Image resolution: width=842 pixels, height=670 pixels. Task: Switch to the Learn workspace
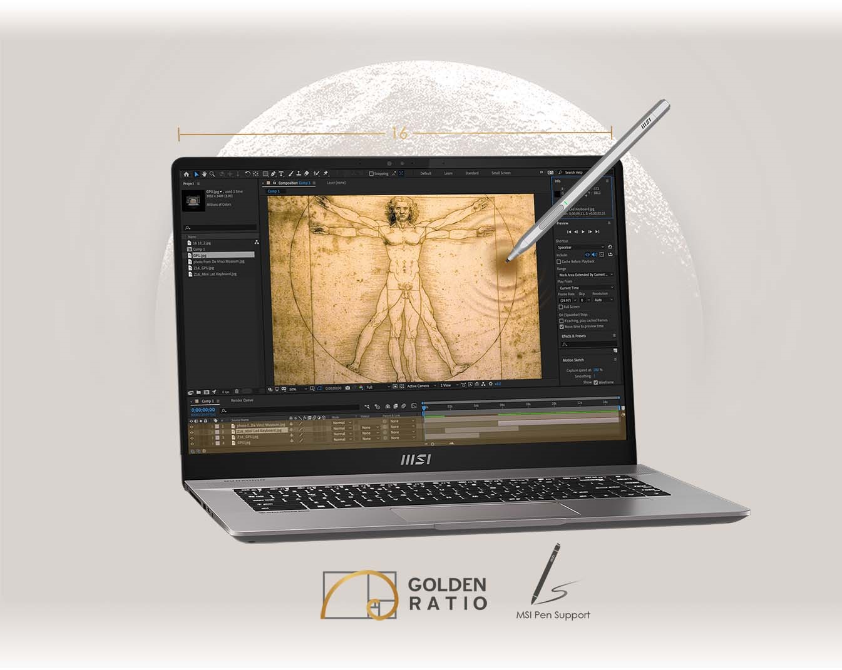[448, 173]
